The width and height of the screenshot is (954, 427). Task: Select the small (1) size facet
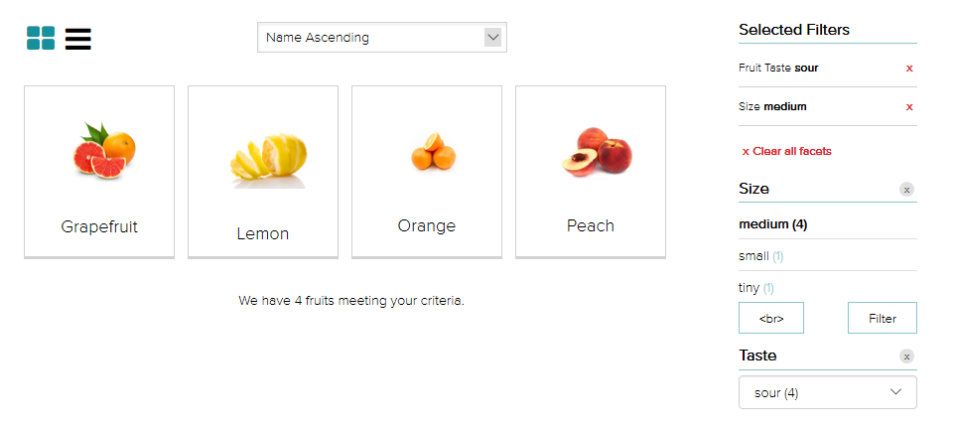point(760,256)
